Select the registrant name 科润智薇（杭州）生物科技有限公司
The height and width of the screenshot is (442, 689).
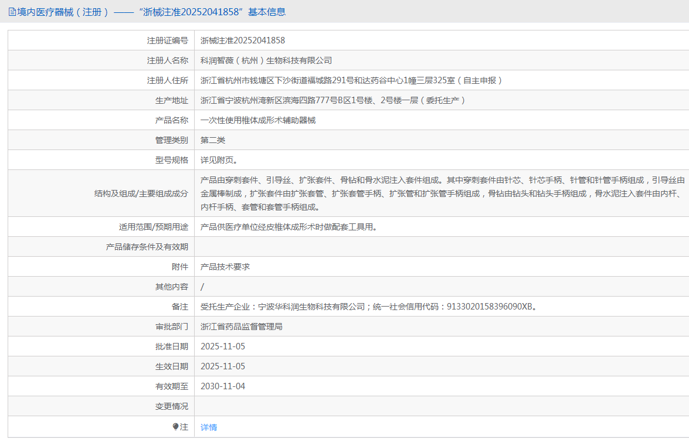point(266,60)
